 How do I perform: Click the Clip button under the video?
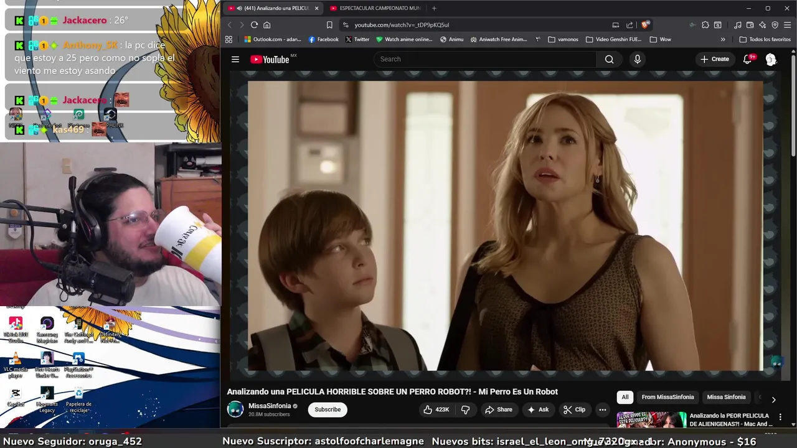tap(574, 409)
